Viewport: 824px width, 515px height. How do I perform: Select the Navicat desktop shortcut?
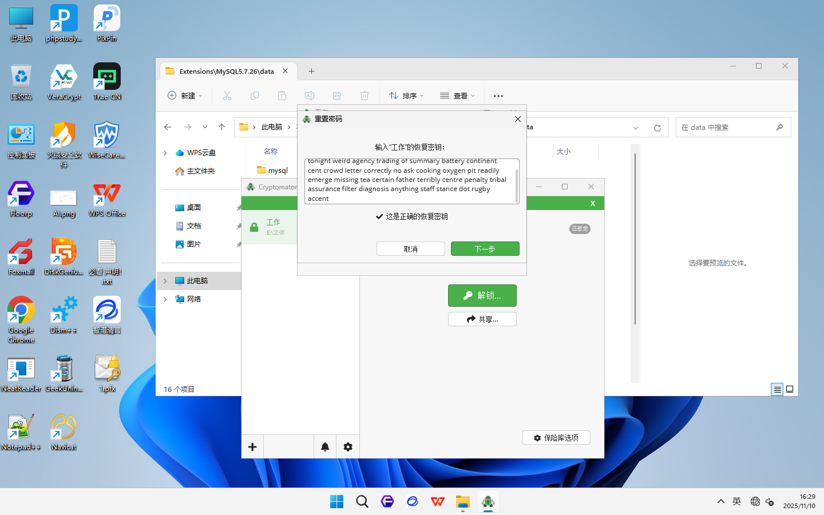point(64,432)
